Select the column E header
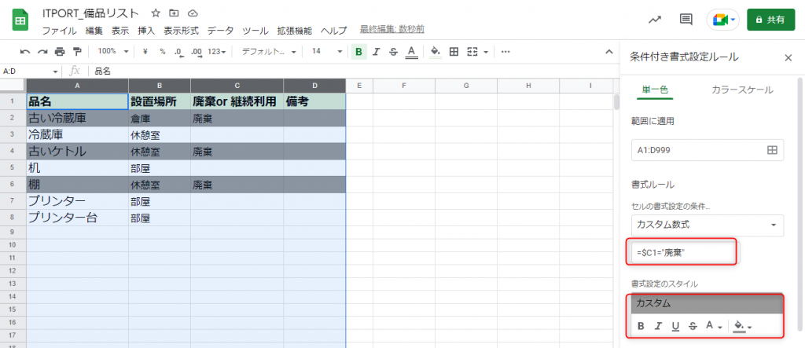This screenshot has height=348, width=805. click(x=358, y=86)
